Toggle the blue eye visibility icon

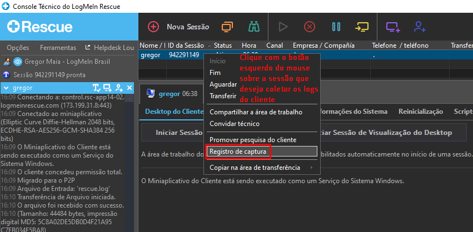(x=18, y=62)
